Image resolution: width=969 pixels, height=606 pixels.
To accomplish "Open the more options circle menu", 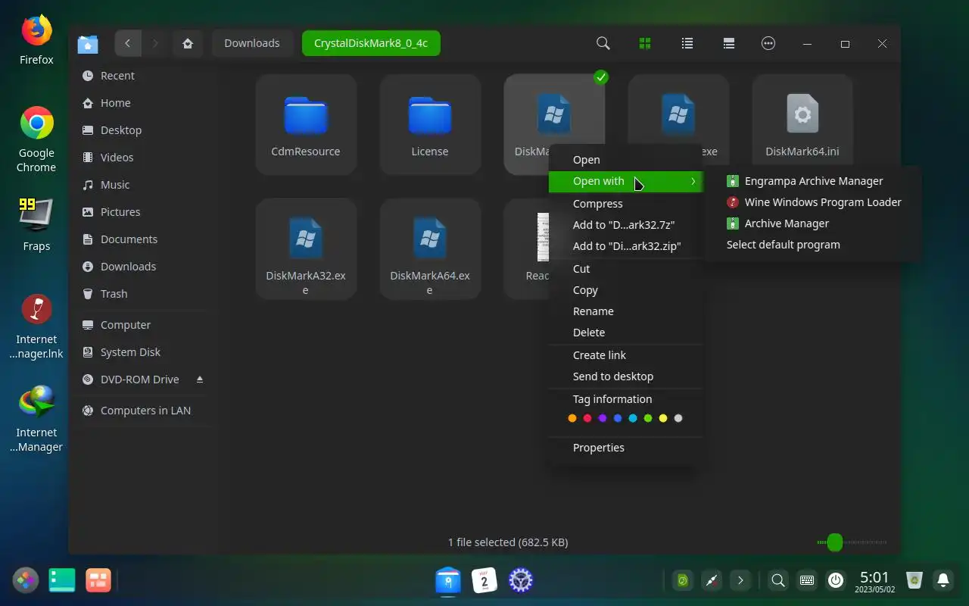I will [768, 43].
